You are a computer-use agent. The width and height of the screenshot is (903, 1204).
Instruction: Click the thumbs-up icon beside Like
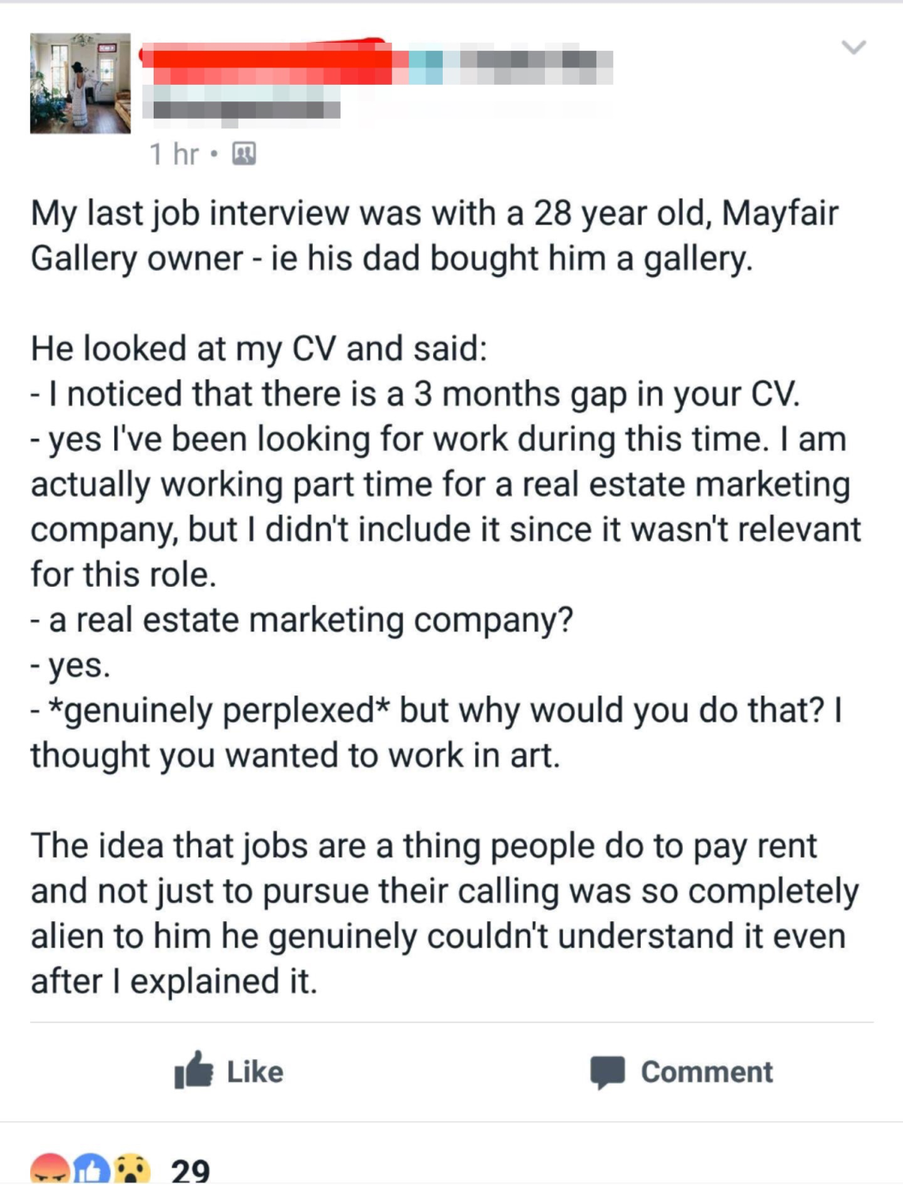tap(193, 1070)
